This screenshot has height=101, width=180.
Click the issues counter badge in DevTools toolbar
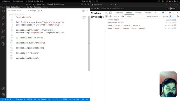pyautogui.click(x=164, y=13)
